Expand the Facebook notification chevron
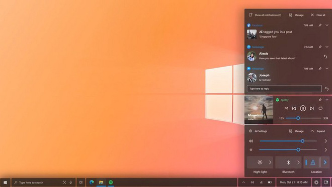 327,25
